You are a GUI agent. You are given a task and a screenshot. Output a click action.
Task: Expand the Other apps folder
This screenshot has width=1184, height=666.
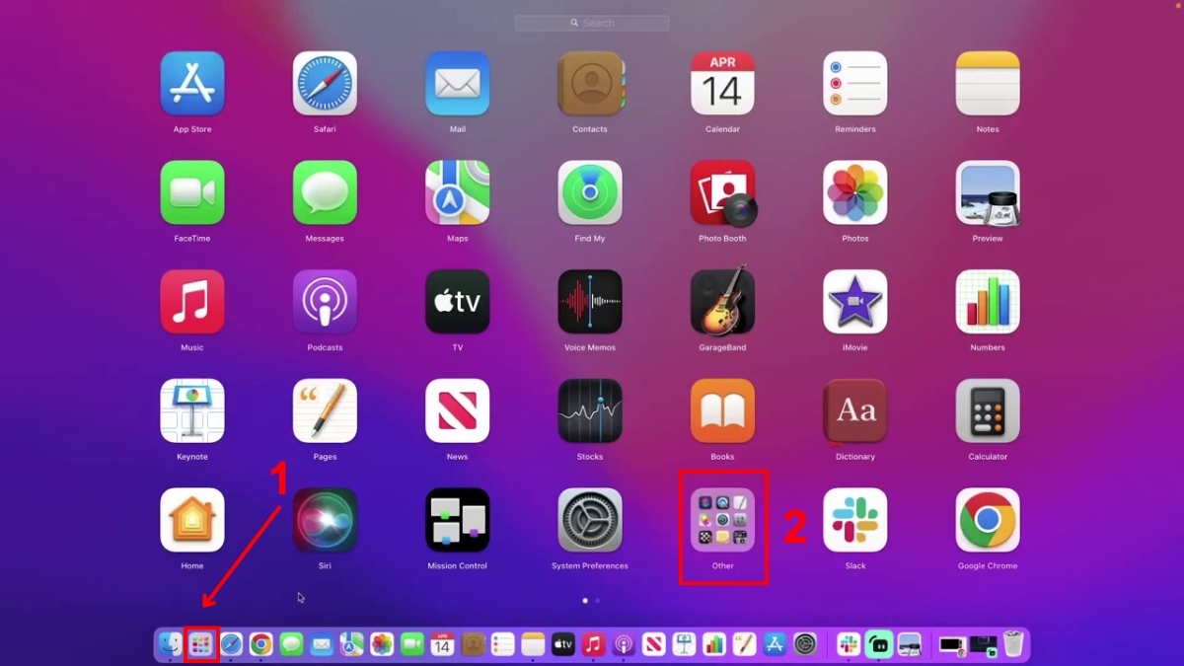pos(722,520)
